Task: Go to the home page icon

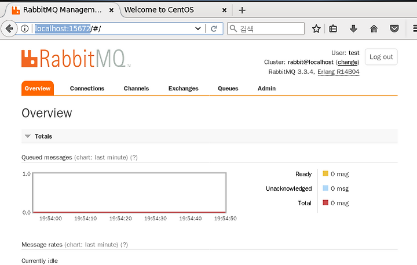Action: [x=374, y=28]
